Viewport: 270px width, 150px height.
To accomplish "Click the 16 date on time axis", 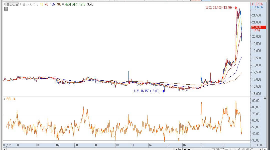I will point(184,145).
